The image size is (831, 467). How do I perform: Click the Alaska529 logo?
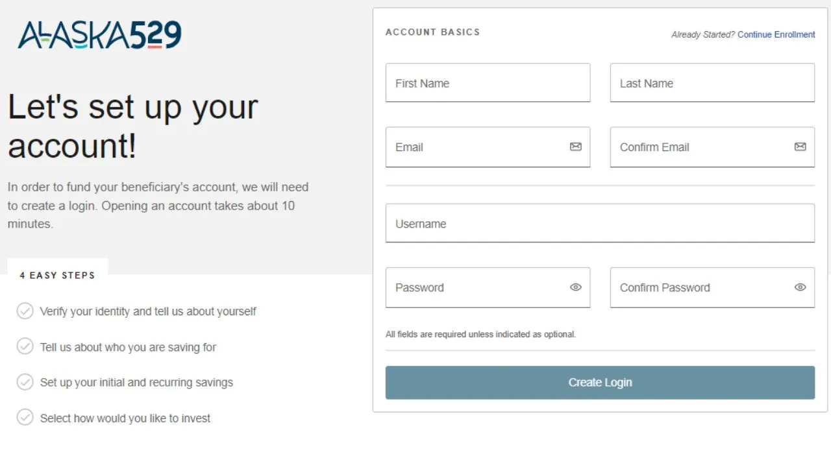[x=99, y=35]
